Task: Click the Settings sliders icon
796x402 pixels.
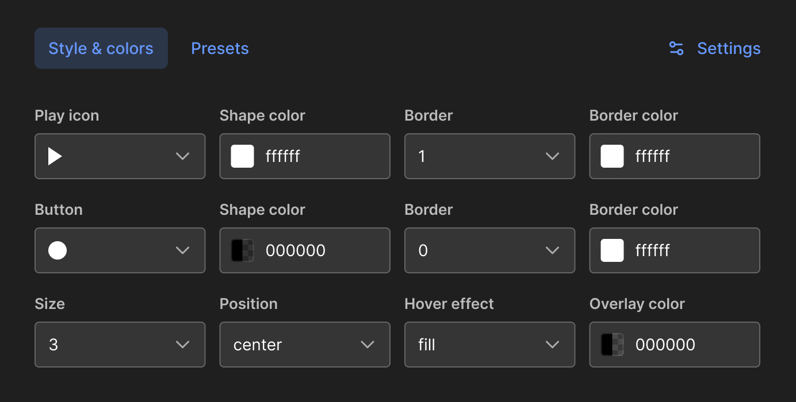Action: 676,48
